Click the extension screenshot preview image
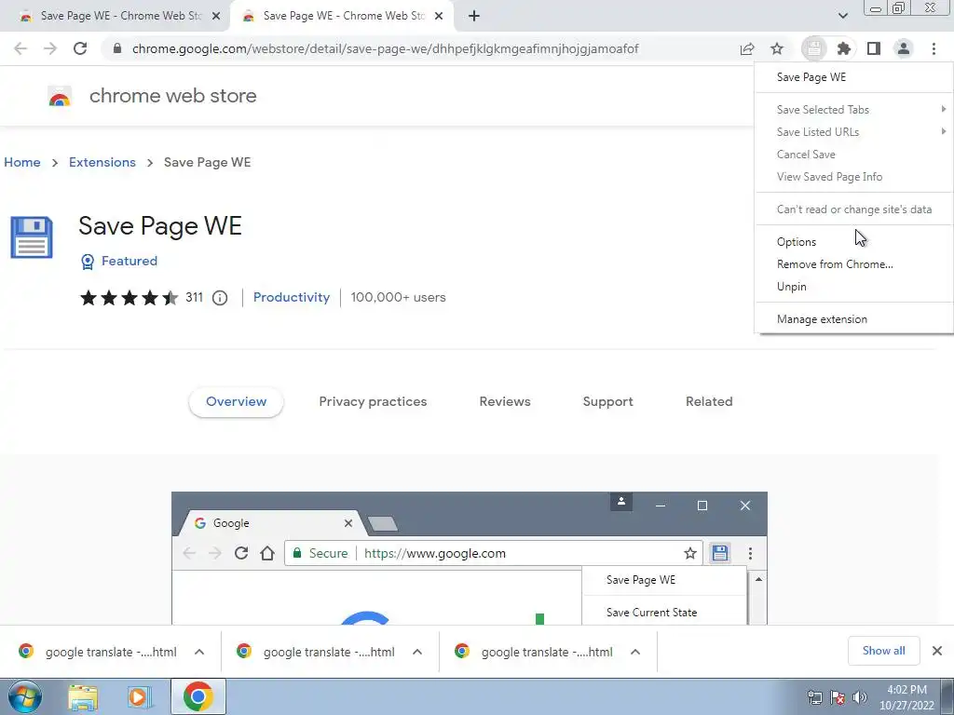The height and width of the screenshot is (715, 954). [470, 559]
